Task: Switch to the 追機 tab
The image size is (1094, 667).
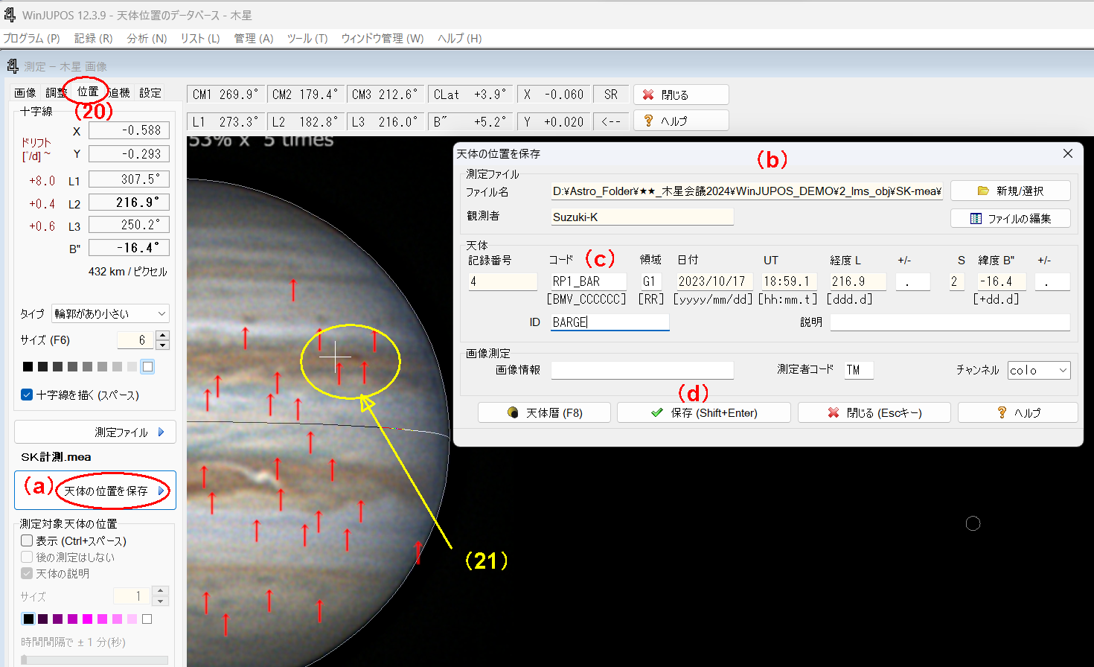Action: pos(119,92)
